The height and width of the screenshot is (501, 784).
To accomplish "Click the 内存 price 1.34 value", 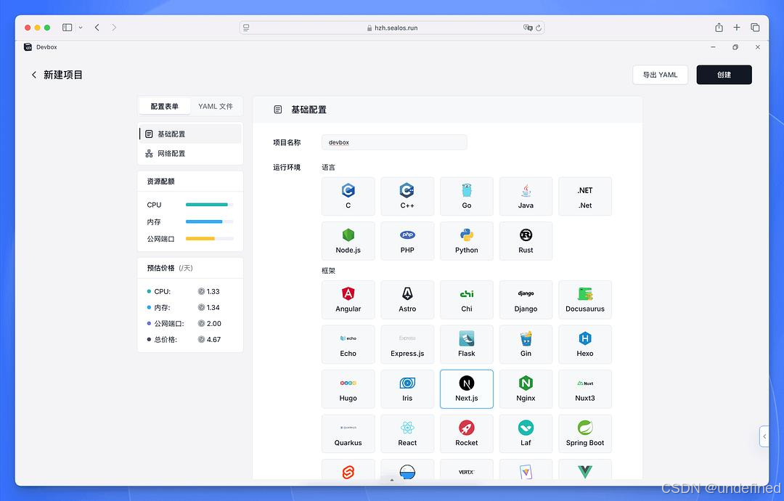I will pyautogui.click(x=213, y=308).
